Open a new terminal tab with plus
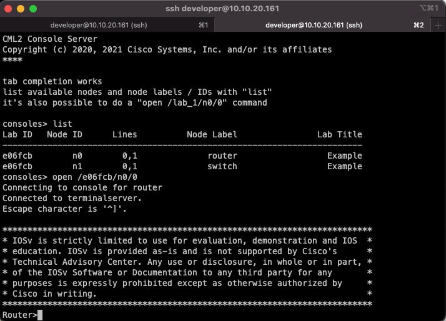Viewport: 446px width, 321px height. [x=438, y=26]
